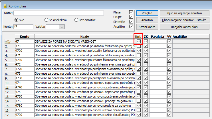Uncheck the Sintetike checkbox
Image resolution: width=212 pixels, height=119 pixels.
(x=131, y=22)
